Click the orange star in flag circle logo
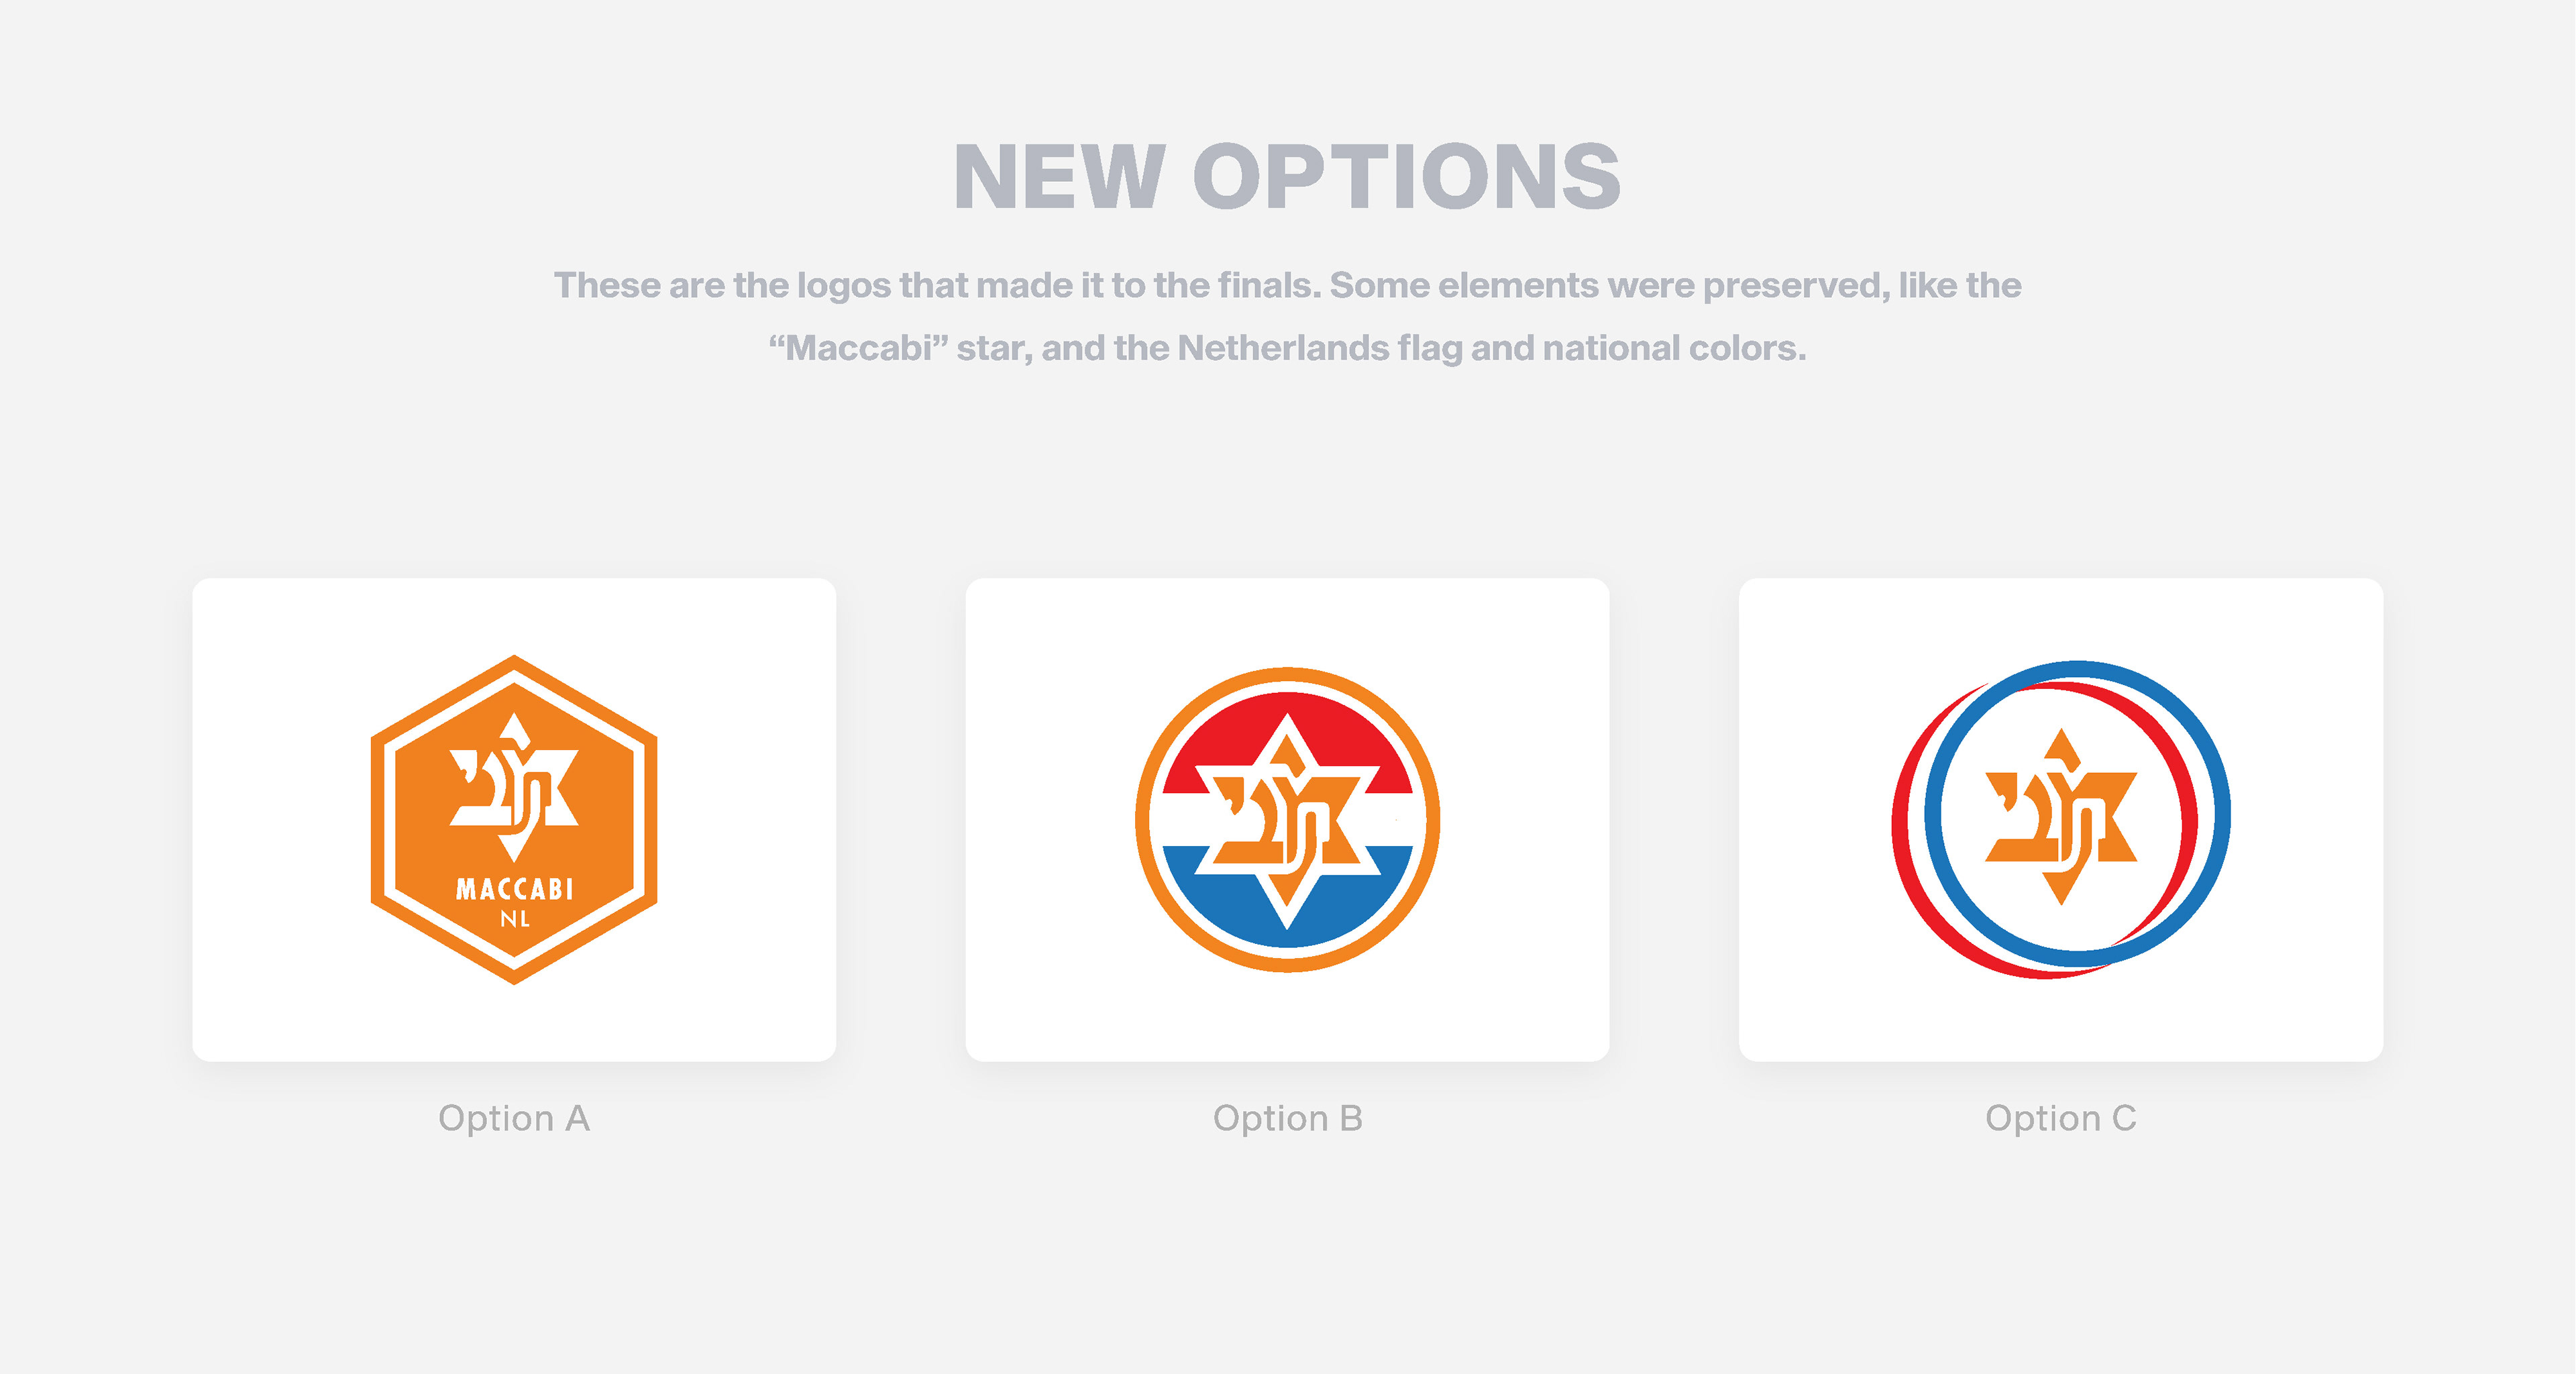 click(1287, 820)
